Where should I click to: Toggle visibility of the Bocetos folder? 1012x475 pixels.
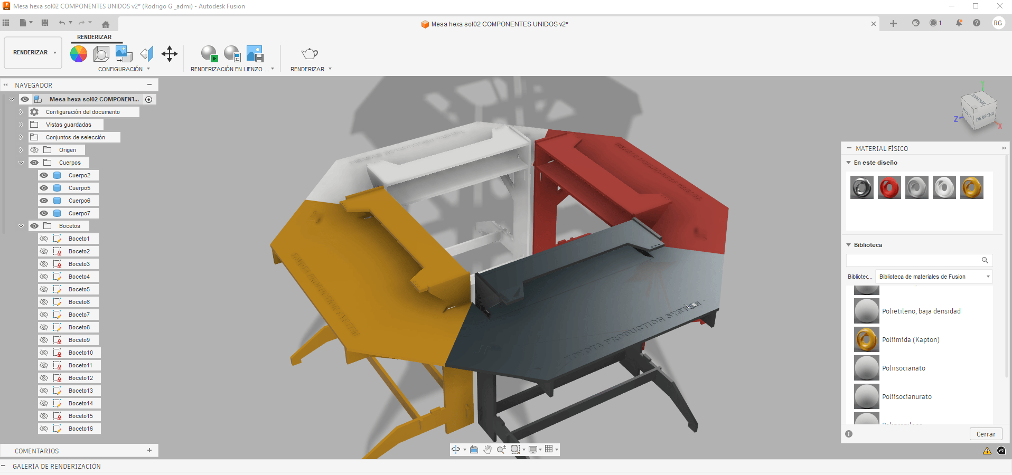[x=34, y=226]
